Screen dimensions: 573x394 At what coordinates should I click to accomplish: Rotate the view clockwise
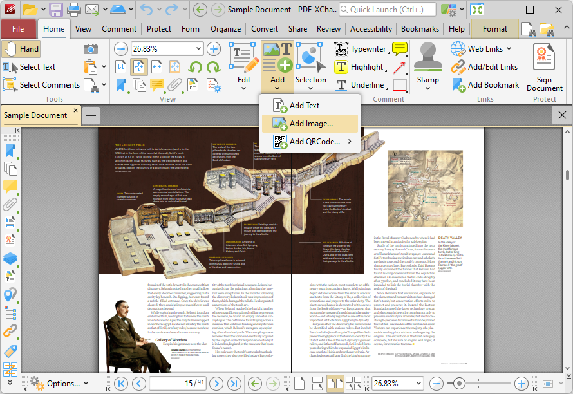pyautogui.click(x=214, y=67)
